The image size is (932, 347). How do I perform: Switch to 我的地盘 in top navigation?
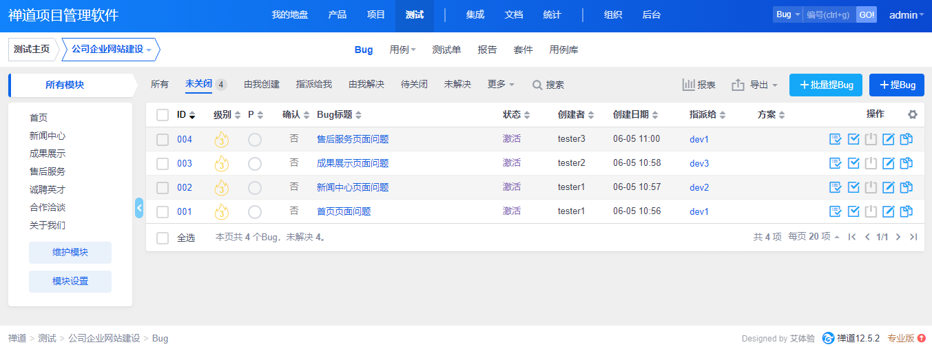[x=289, y=14]
